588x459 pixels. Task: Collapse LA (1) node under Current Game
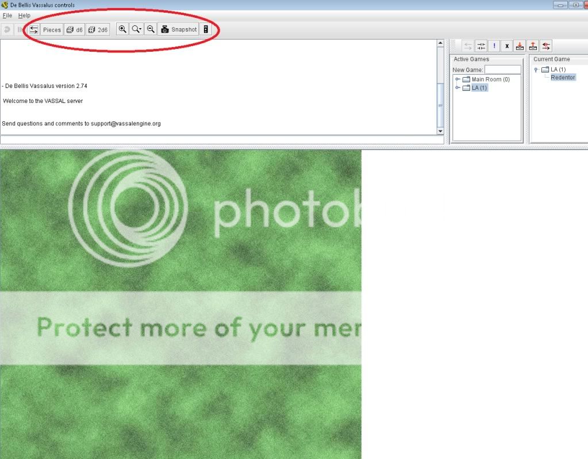tap(537, 70)
